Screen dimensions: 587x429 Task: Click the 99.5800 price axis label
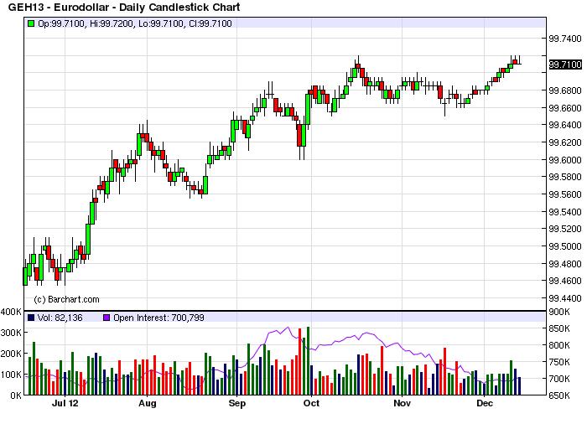[565, 177]
